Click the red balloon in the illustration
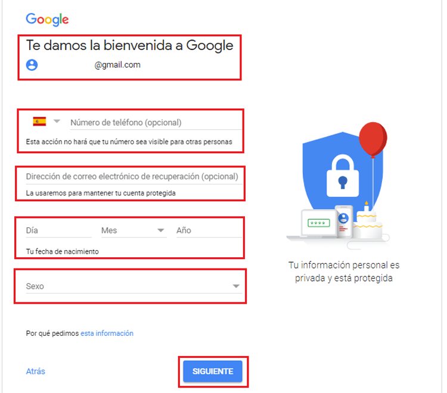The width and height of the screenshot is (447, 393). coord(373,139)
